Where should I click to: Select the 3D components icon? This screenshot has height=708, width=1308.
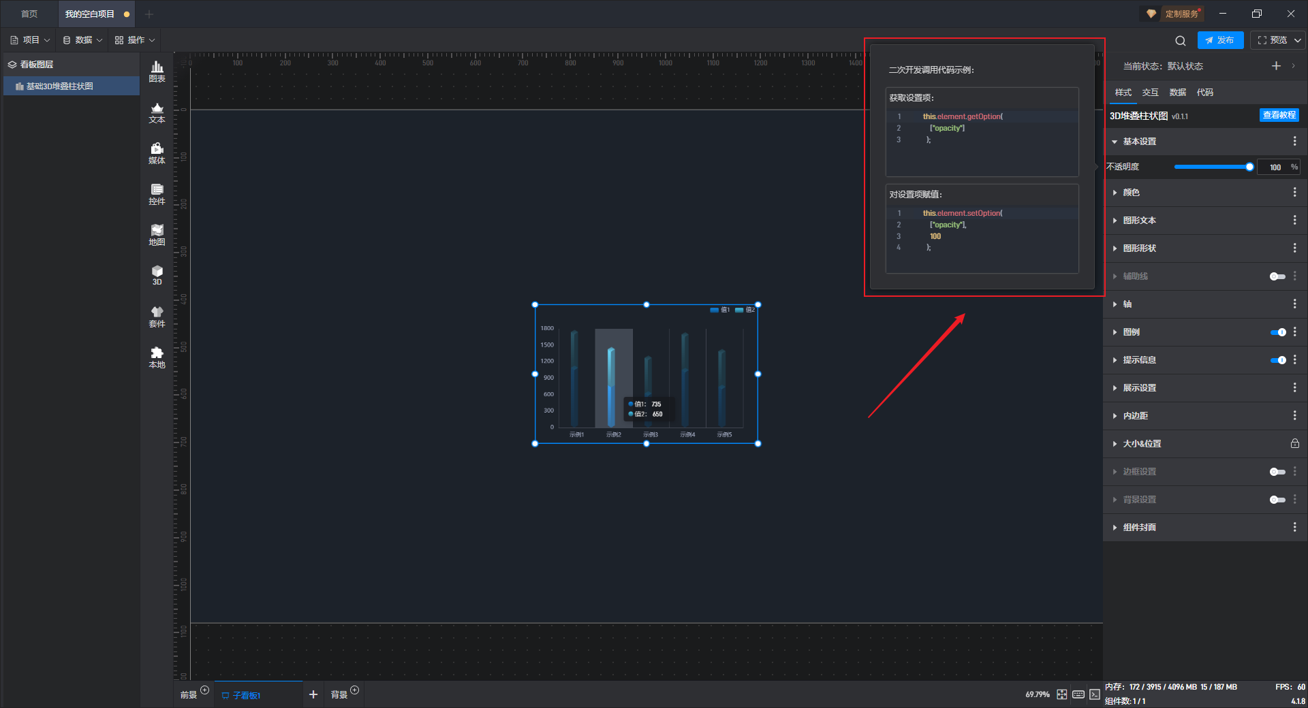point(157,275)
